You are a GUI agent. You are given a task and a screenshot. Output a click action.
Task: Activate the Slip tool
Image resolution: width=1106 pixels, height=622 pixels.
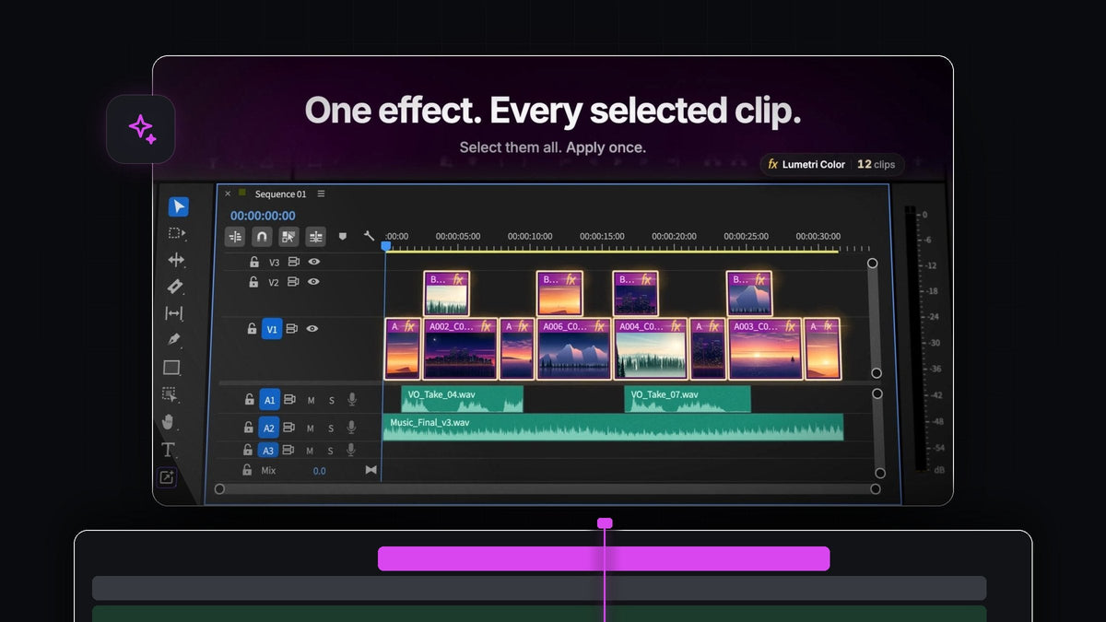point(174,313)
